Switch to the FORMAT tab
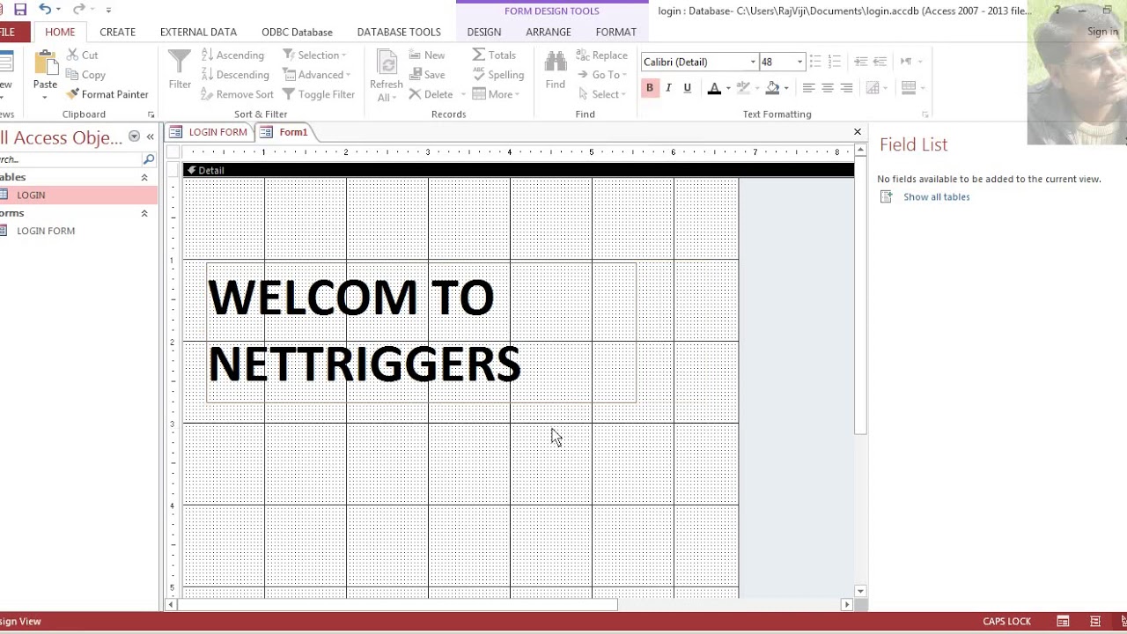This screenshot has height=634, width=1127. coord(616,32)
